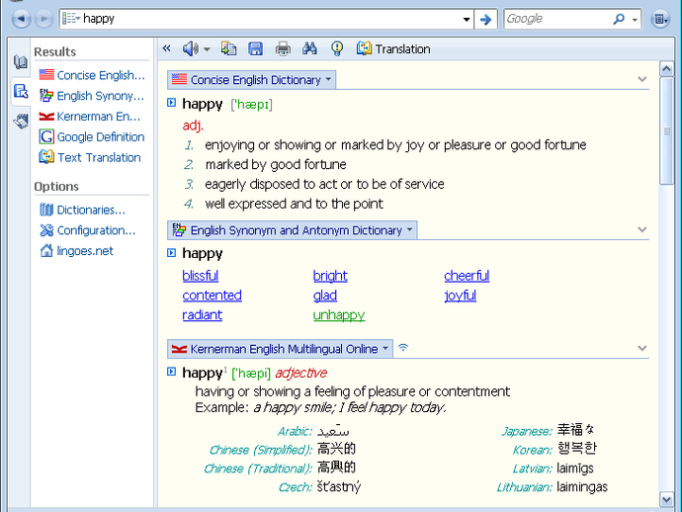Click the Google search magnifier icon
The image size is (682, 512).
619,19
